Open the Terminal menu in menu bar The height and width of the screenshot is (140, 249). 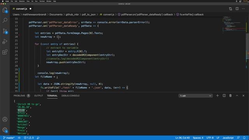click(42, 1)
